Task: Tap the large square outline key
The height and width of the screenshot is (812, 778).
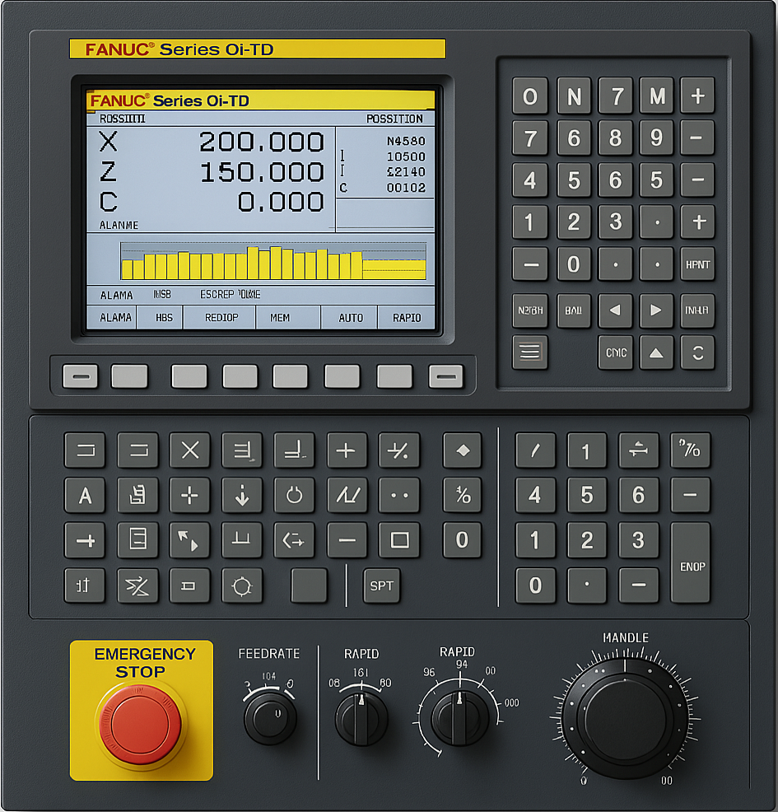Action: click(x=398, y=540)
